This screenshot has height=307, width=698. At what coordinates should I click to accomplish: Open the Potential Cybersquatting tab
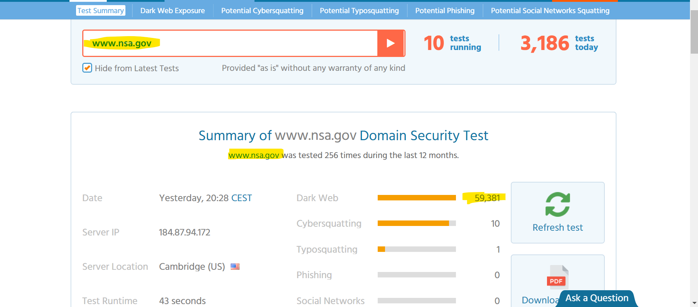click(262, 11)
